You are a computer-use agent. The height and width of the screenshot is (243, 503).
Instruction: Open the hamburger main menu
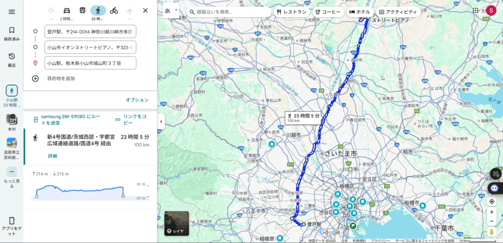tap(12, 12)
